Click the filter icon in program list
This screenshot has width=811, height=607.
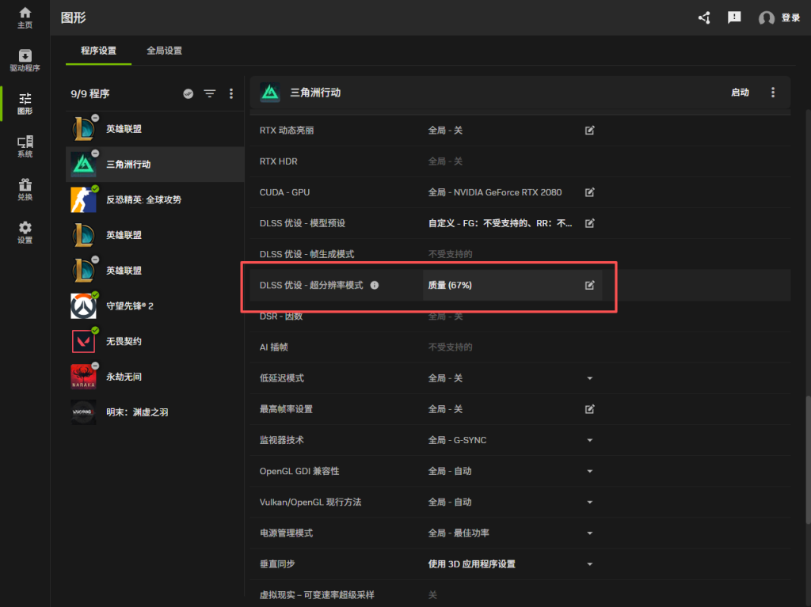pyautogui.click(x=209, y=93)
